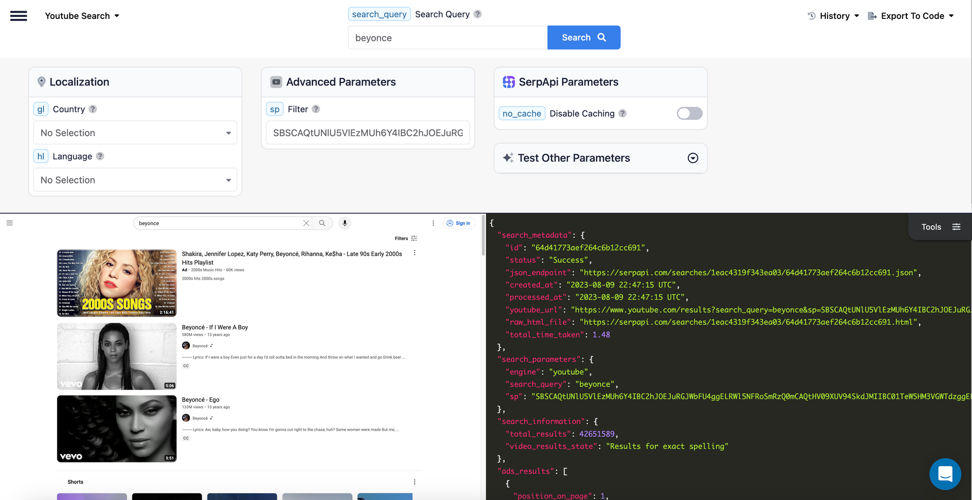The height and width of the screenshot is (500, 972).
Task: Open the Country selection dropdown
Action: click(135, 133)
